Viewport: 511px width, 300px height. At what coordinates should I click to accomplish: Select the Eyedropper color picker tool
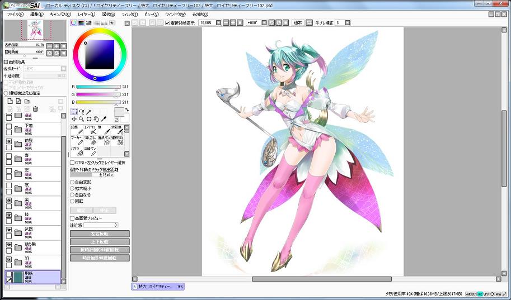(x=103, y=119)
